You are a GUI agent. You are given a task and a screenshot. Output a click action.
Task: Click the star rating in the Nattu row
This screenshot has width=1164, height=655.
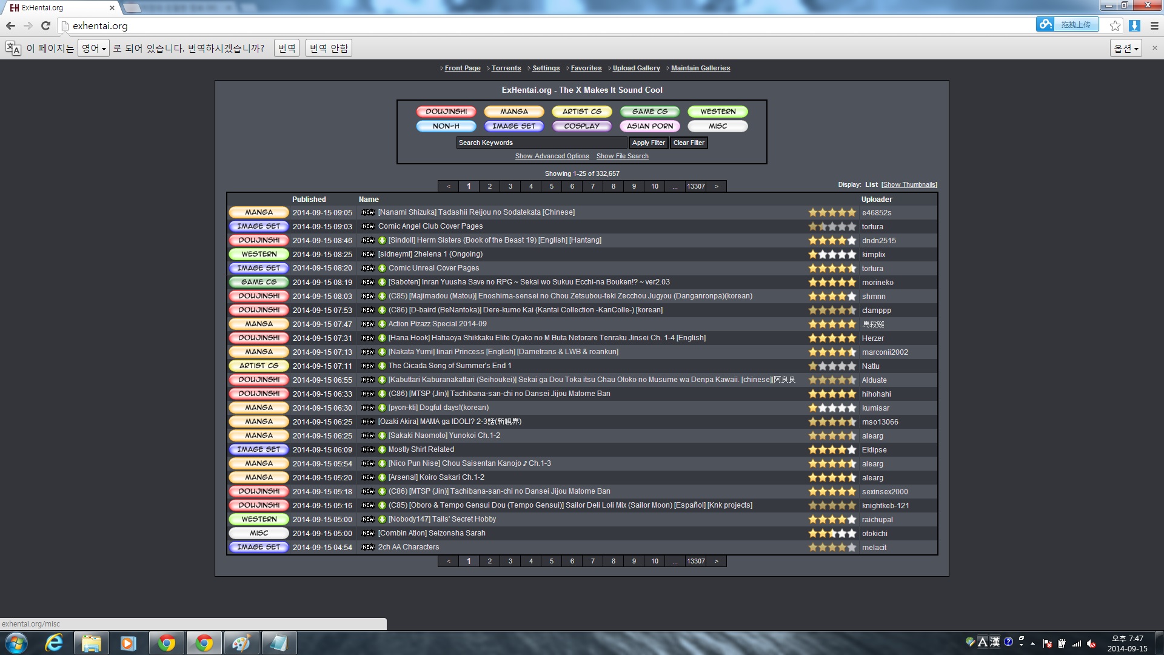pyautogui.click(x=832, y=366)
